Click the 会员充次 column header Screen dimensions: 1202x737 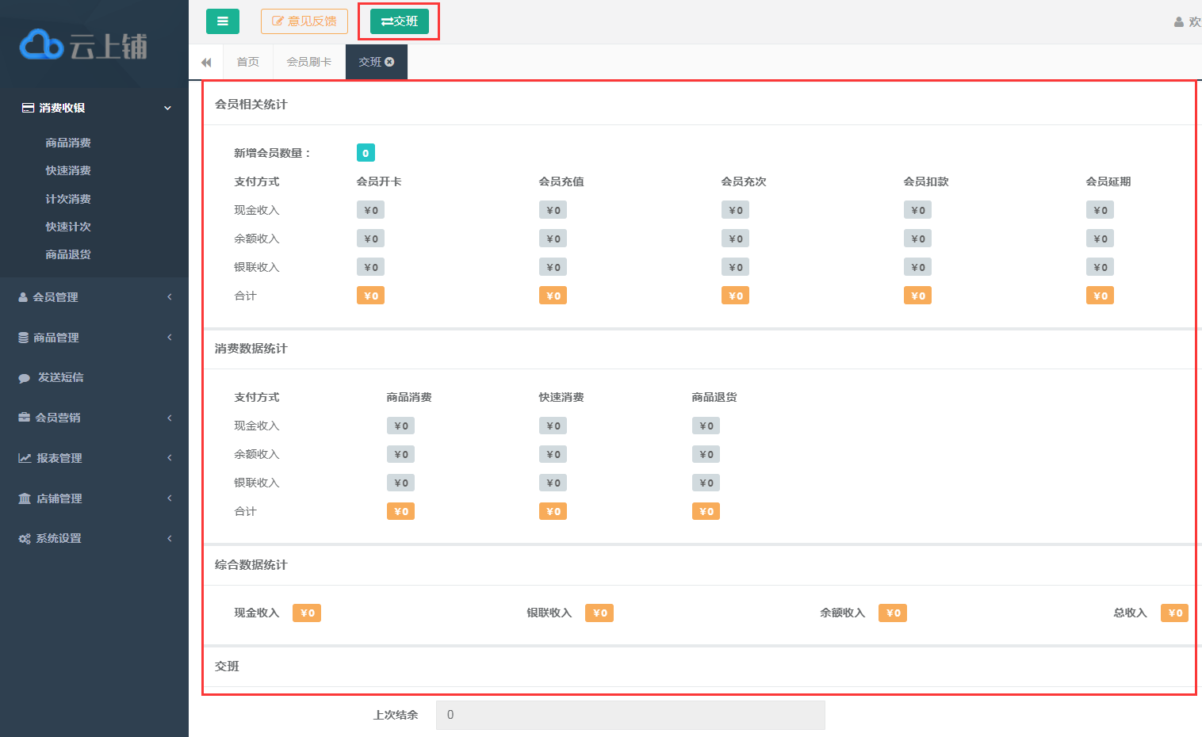(744, 181)
